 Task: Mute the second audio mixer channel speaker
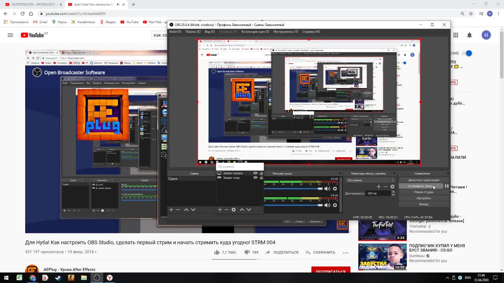[x=327, y=205]
